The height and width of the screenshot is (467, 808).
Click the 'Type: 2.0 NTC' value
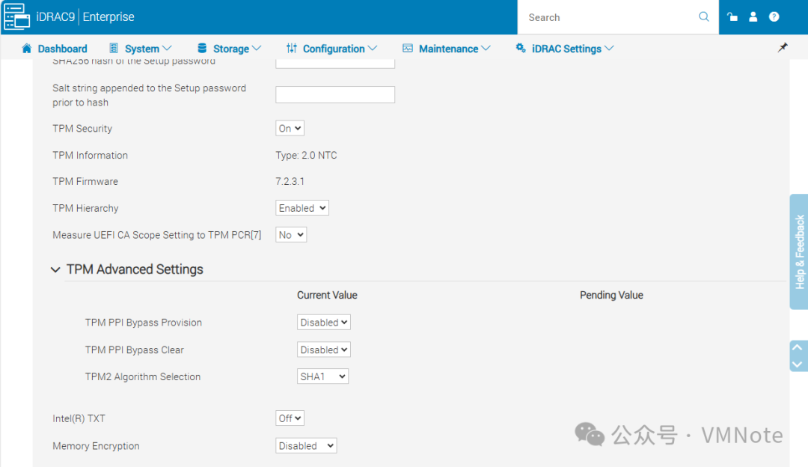pos(306,155)
